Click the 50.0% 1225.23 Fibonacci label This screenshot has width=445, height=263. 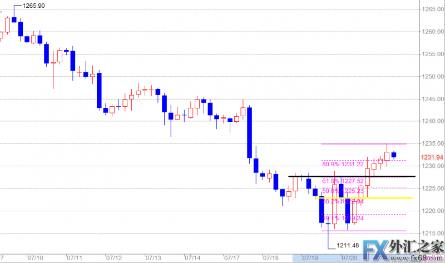(343, 191)
